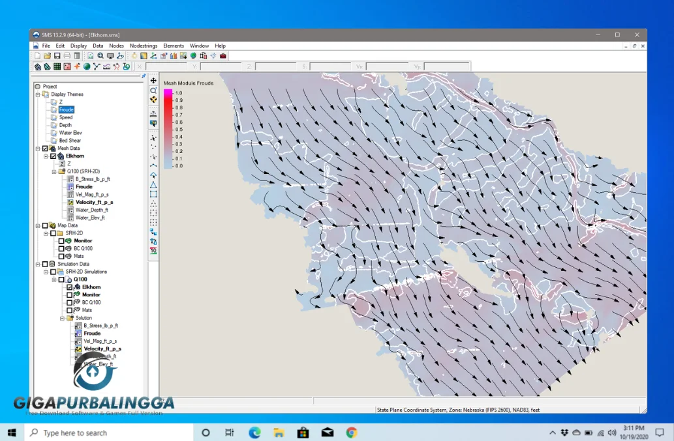
Task: Click the Save file toolbar icon
Action: click(x=57, y=56)
